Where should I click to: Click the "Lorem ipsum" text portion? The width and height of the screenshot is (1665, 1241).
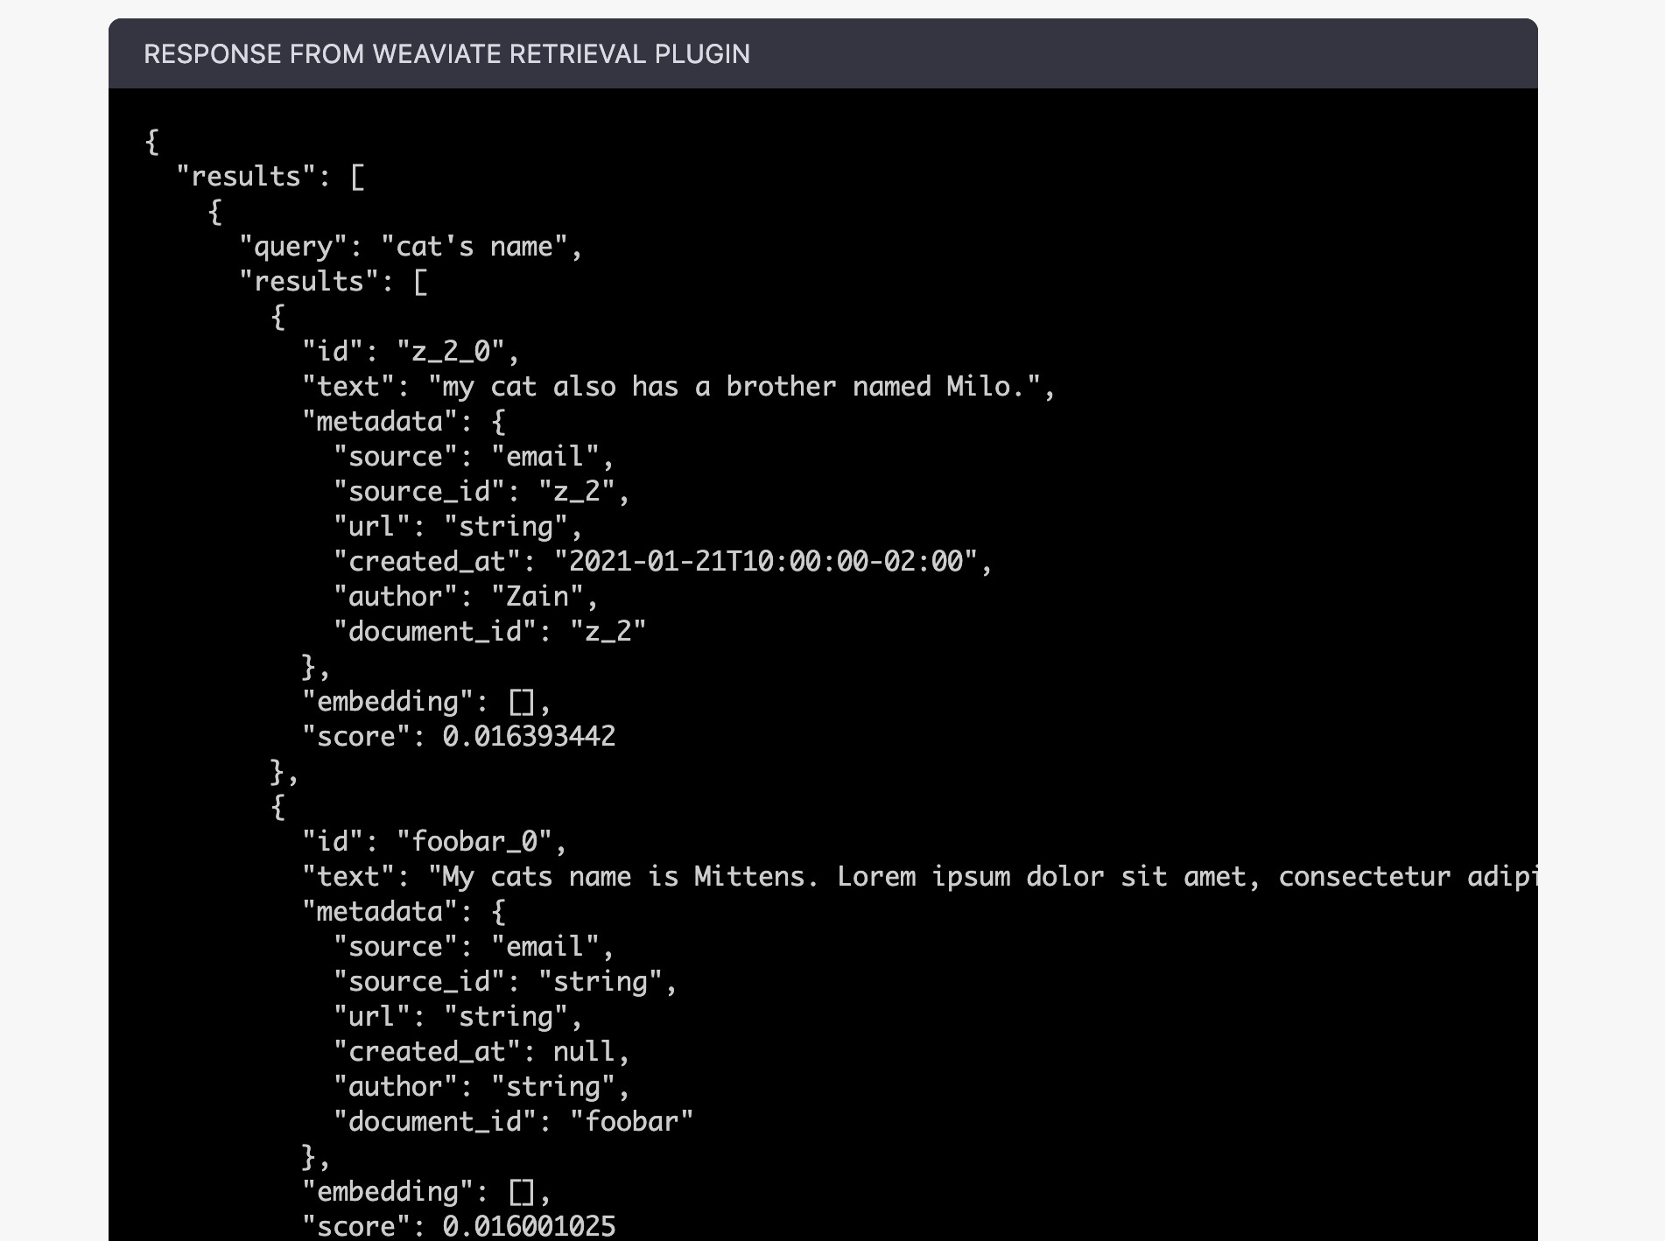point(922,877)
